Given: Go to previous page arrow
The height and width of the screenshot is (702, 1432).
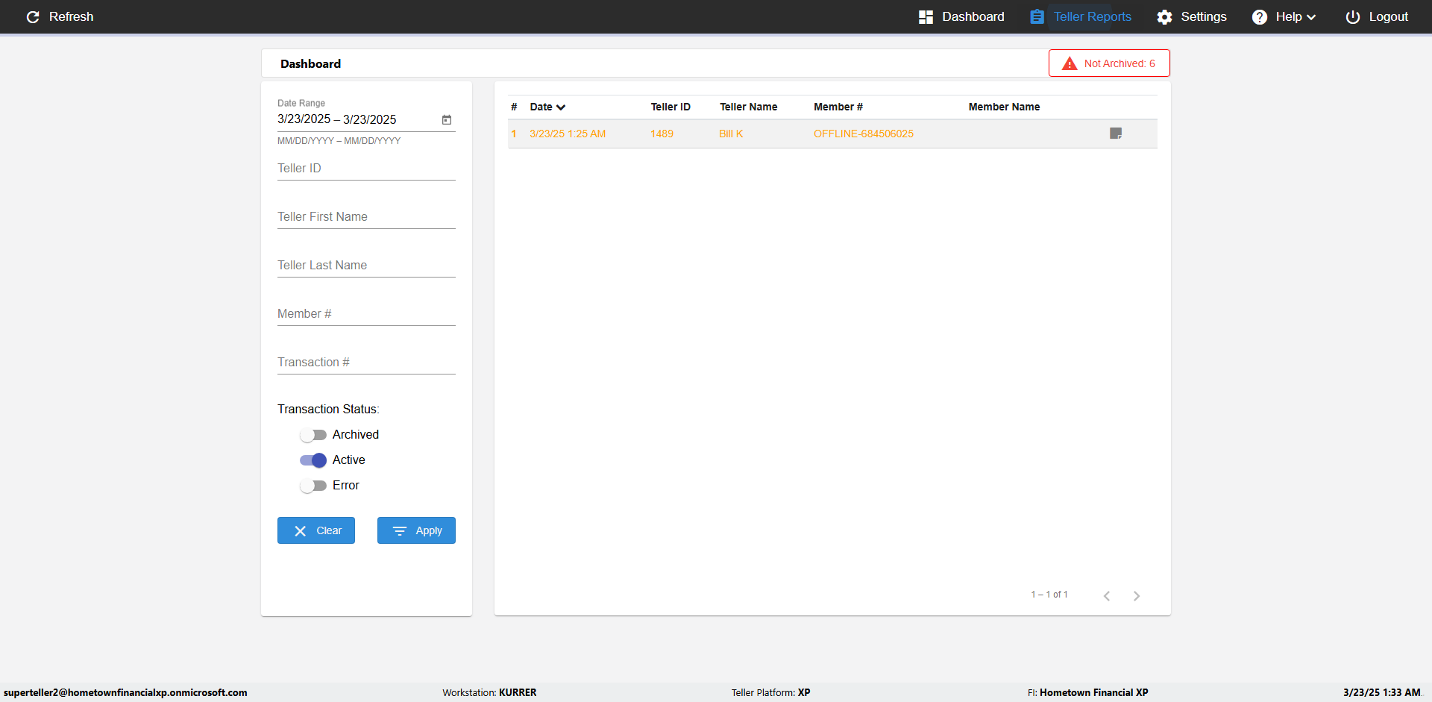Looking at the screenshot, I should (x=1107, y=595).
